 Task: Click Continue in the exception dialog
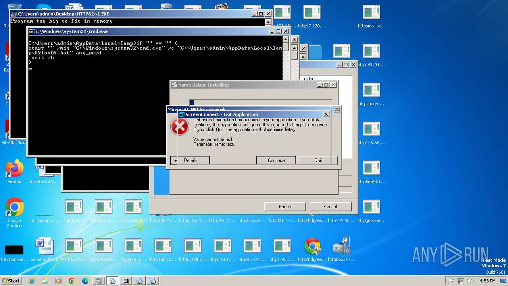[x=276, y=160]
